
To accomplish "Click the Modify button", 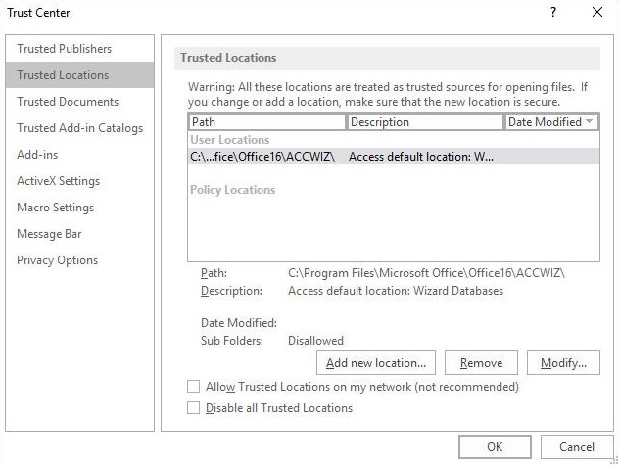I will coord(563,363).
